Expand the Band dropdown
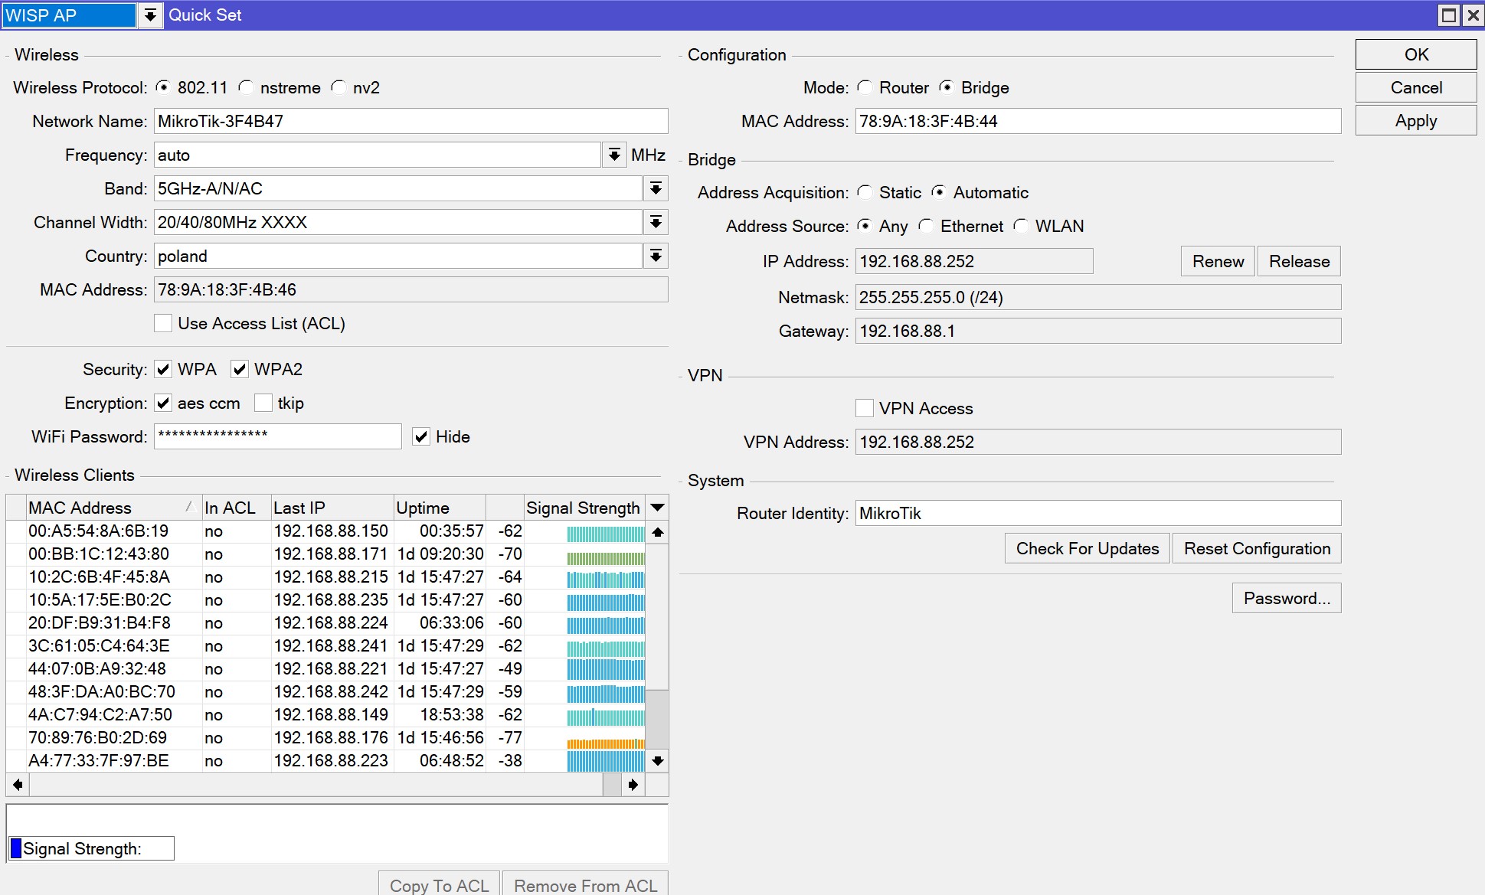The image size is (1485, 895). 656,189
